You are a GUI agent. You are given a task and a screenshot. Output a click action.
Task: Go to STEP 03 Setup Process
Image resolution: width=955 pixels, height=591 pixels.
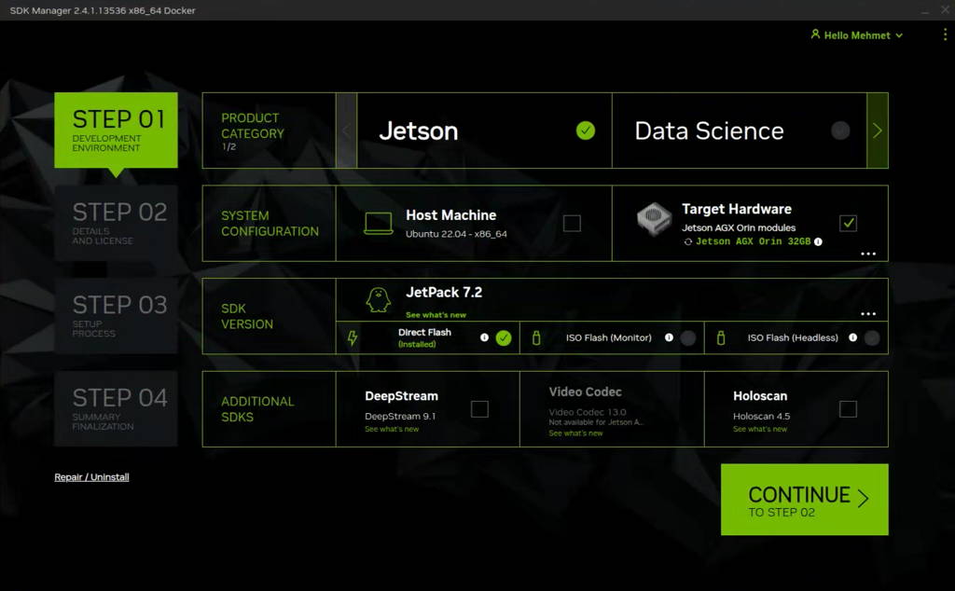(116, 316)
